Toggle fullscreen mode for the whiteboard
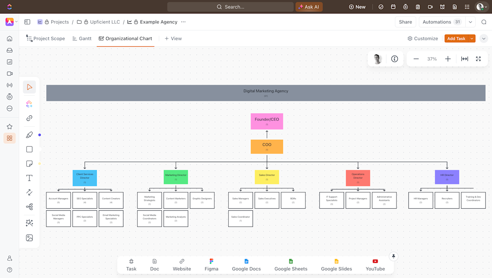The height and width of the screenshot is (278, 492). 478,59
